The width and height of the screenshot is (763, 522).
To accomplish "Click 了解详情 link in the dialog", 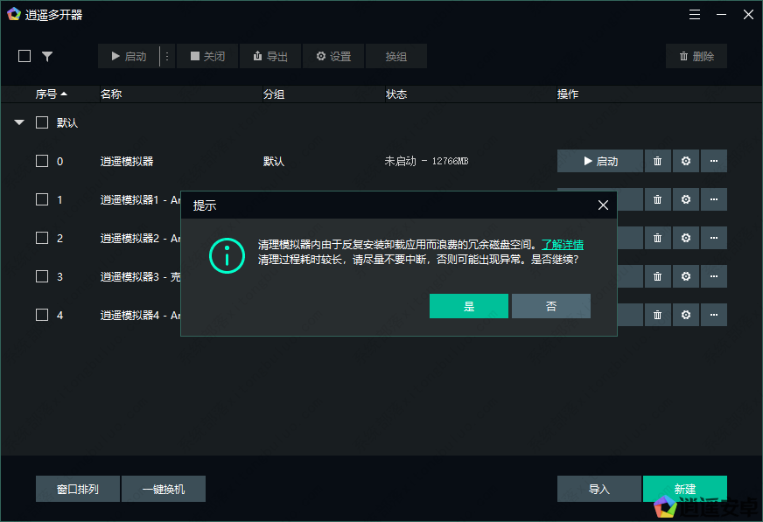I will [x=563, y=244].
